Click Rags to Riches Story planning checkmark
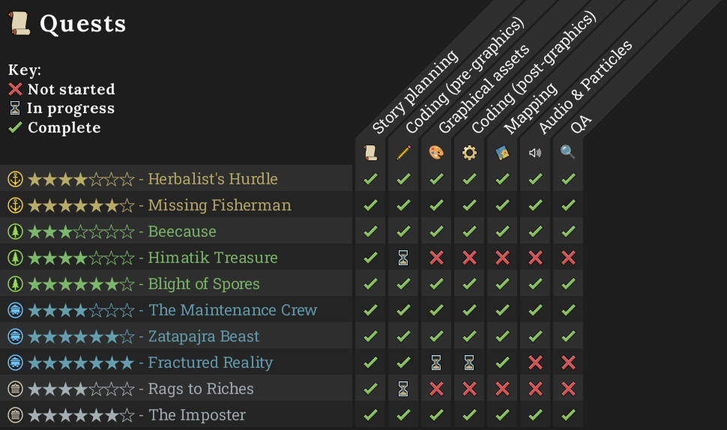727x430 pixels. coord(370,389)
